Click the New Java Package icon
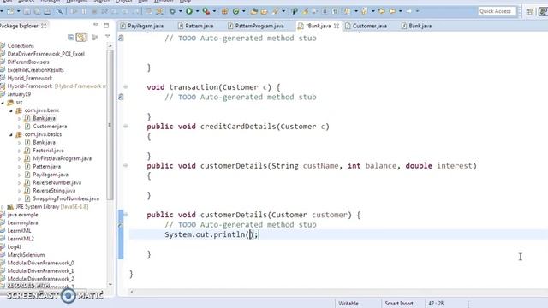 click(x=224, y=11)
